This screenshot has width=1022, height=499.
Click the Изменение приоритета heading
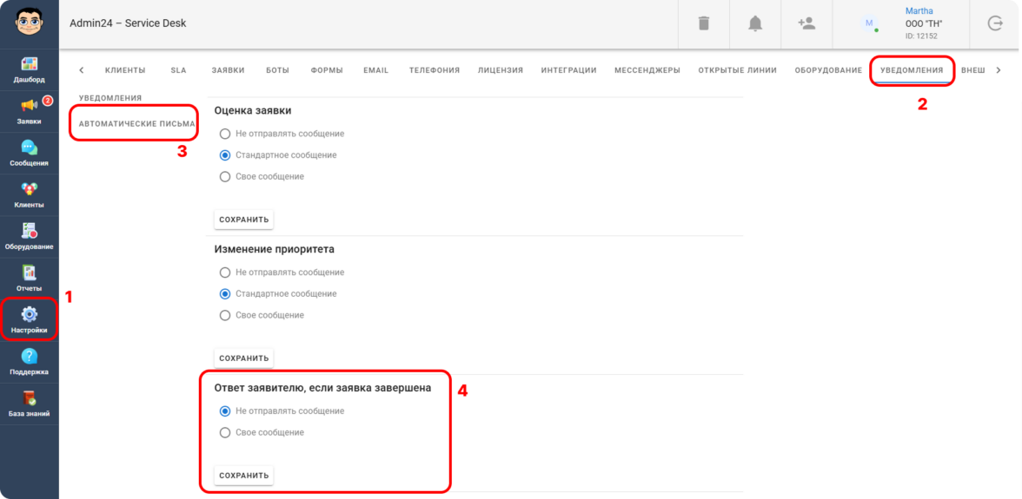275,249
